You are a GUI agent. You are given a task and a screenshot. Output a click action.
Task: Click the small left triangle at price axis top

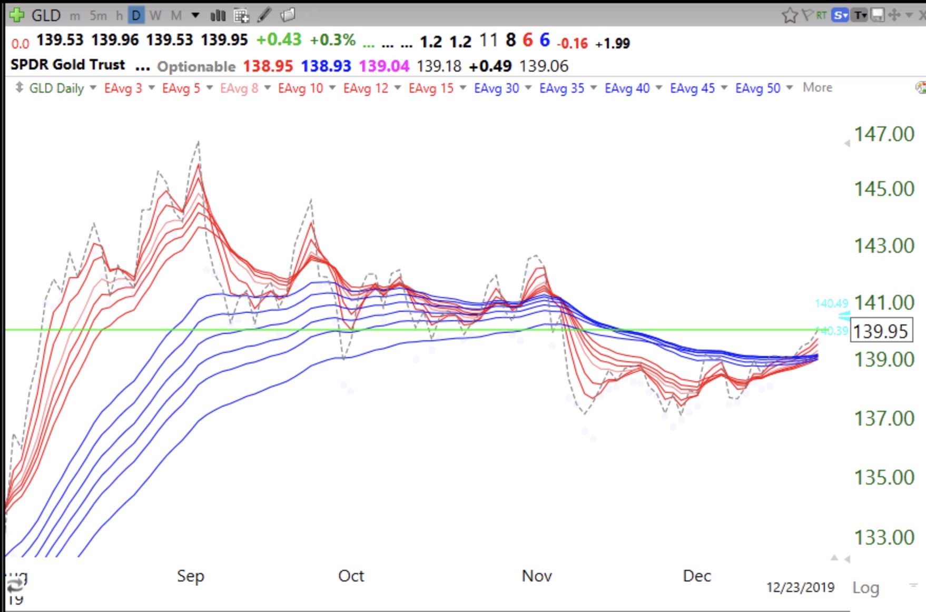point(847,143)
